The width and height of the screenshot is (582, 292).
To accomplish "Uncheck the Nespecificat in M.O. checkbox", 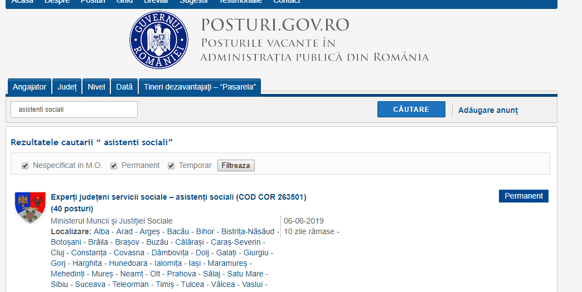I will point(25,166).
